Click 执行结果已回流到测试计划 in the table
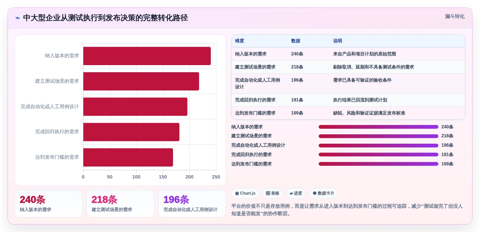This screenshot has height=232, width=480. [360, 100]
